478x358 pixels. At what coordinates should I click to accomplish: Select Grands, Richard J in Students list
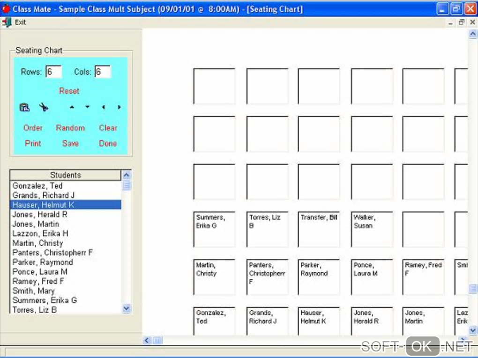coord(66,195)
